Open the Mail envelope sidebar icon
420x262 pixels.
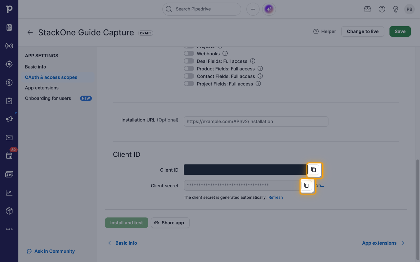[x=9, y=138]
